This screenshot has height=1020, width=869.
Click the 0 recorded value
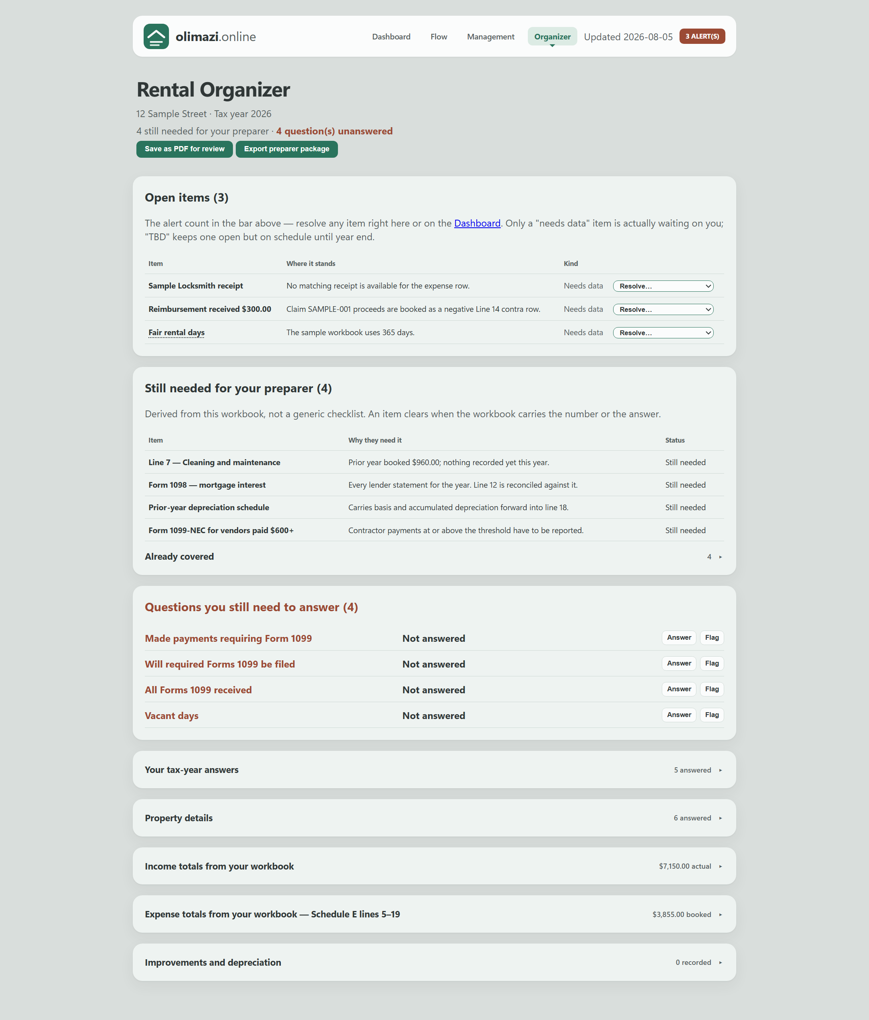pos(693,962)
